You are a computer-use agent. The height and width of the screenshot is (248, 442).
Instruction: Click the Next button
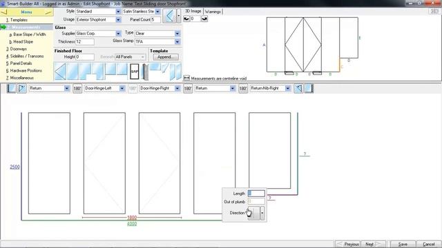pos(373,244)
